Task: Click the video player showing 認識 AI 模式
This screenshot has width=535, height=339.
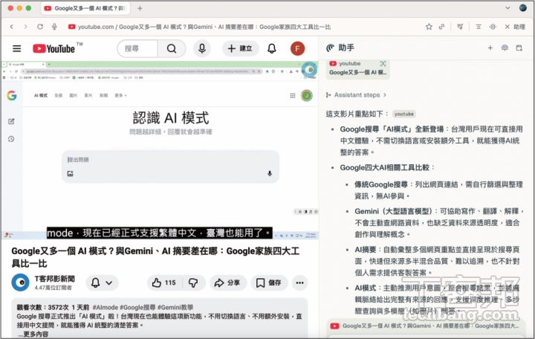Action: [160, 150]
